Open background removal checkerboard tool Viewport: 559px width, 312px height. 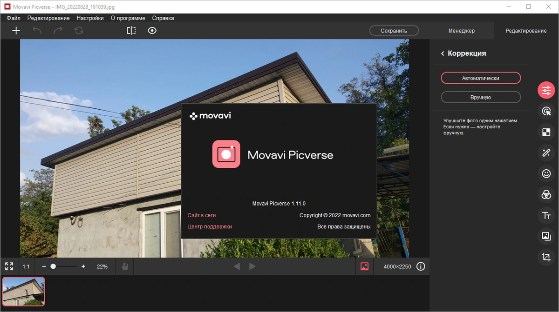546,132
